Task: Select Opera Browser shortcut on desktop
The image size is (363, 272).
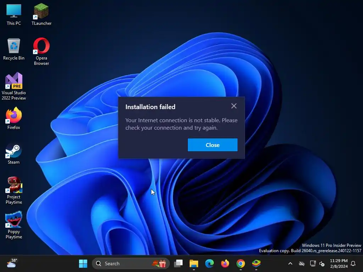Action: (41, 52)
